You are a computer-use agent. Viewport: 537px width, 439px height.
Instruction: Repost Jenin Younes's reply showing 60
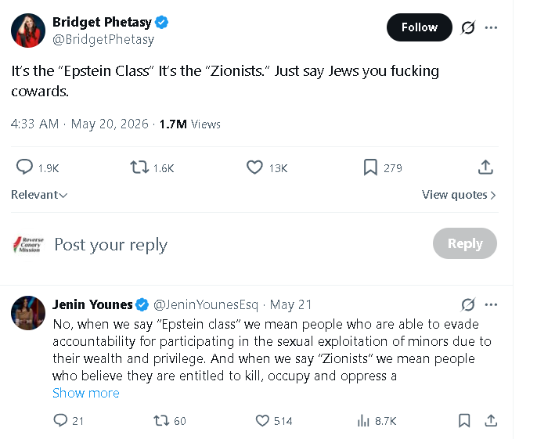161,420
